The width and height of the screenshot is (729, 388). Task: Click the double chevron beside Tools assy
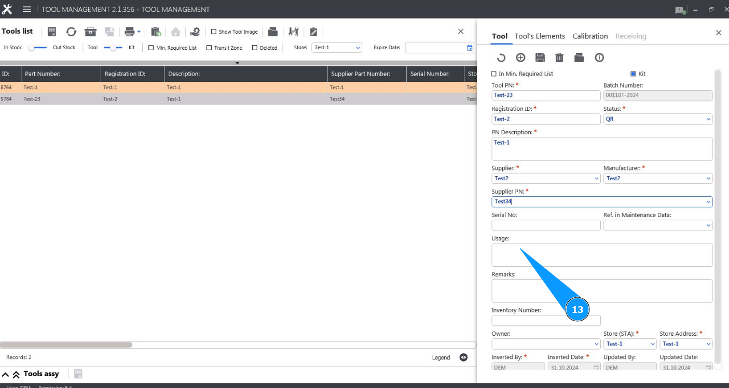(16, 374)
